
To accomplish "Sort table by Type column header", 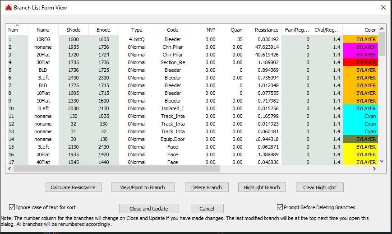I will coord(137,30).
